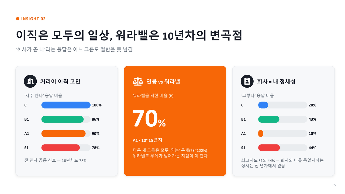Viewport: 345px width, 194px height.
Task: Select the blue C bar at 100%
Action: pos(66,105)
